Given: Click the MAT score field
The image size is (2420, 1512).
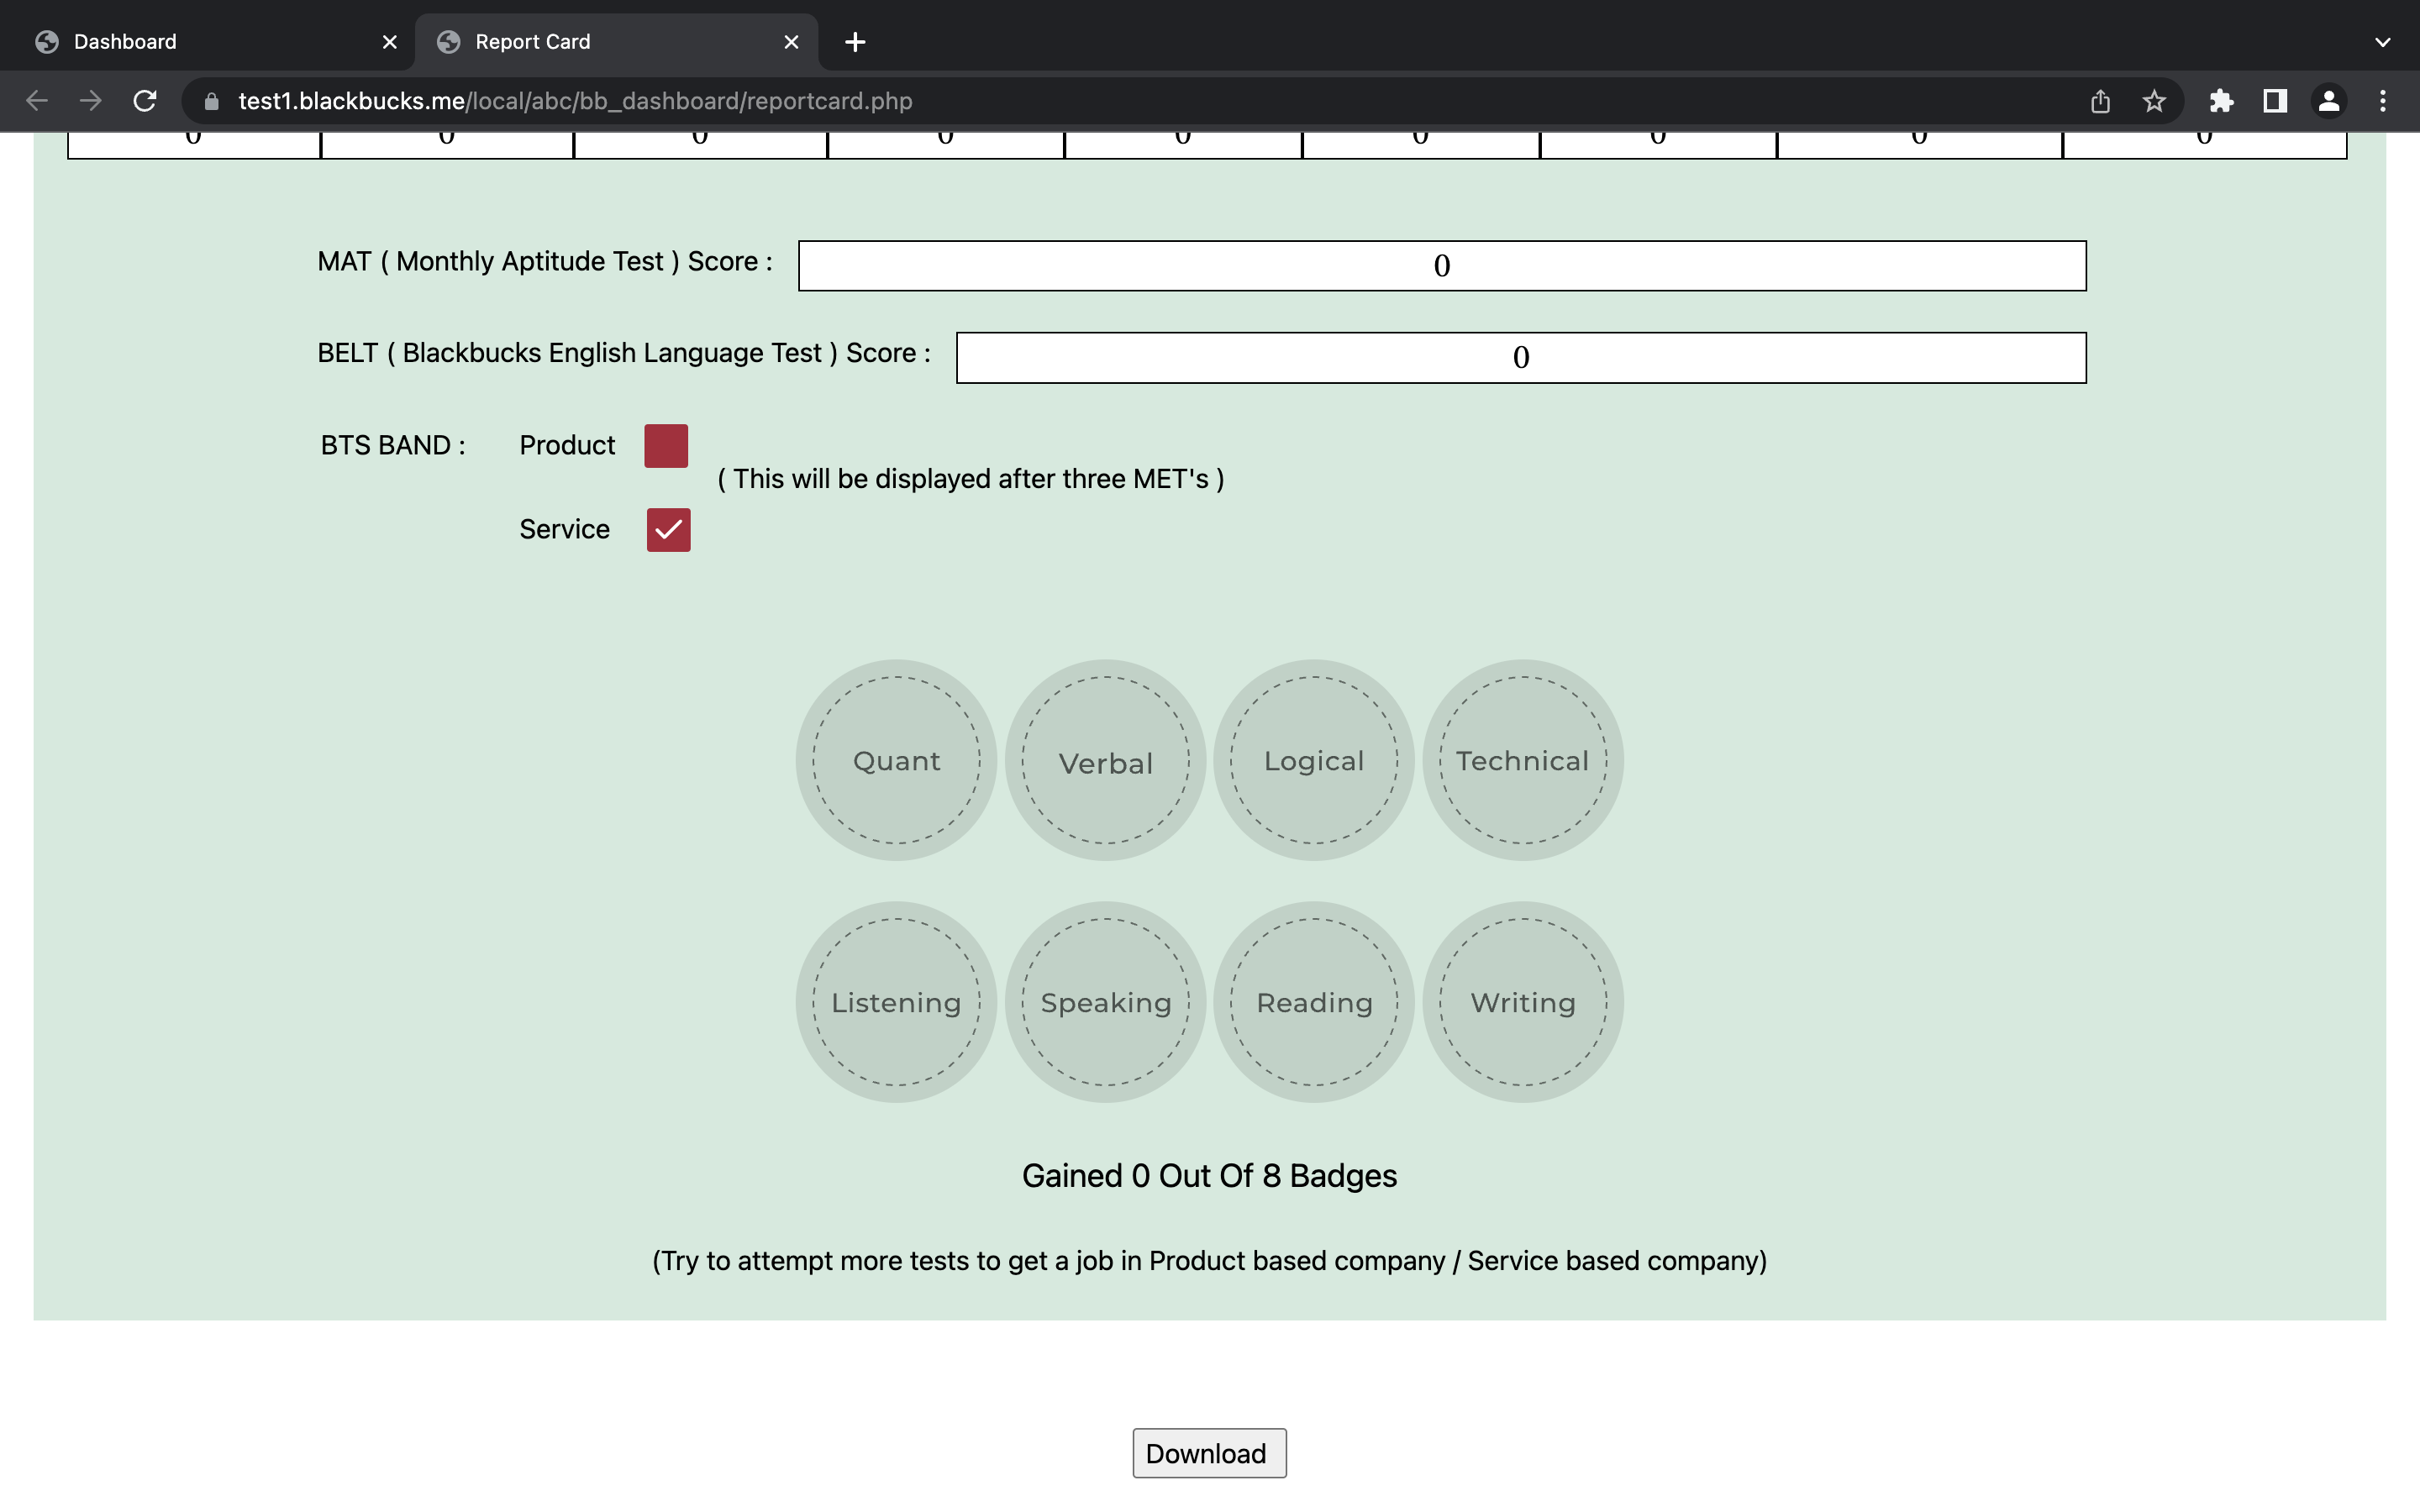Looking at the screenshot, I should (1442, 265).
